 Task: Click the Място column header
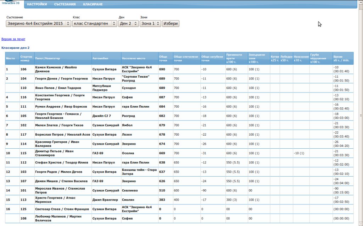10,58
